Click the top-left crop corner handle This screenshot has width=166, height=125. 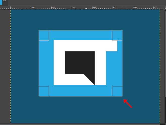coord(44,35)
